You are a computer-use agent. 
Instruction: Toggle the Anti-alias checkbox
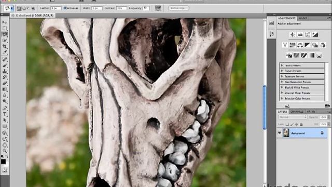tap(65, 8)
